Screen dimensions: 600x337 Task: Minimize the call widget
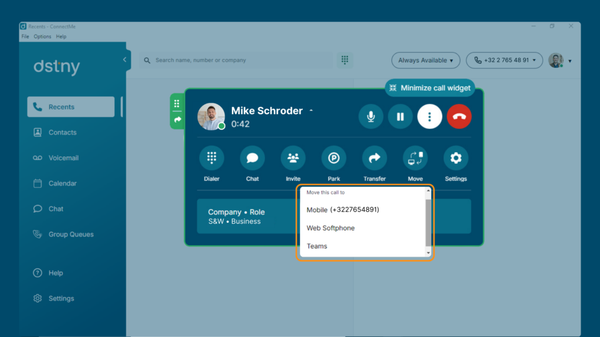[x=430, y=88]
